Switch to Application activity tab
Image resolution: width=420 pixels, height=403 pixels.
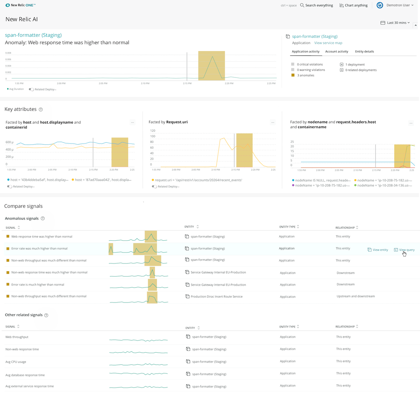306,52
